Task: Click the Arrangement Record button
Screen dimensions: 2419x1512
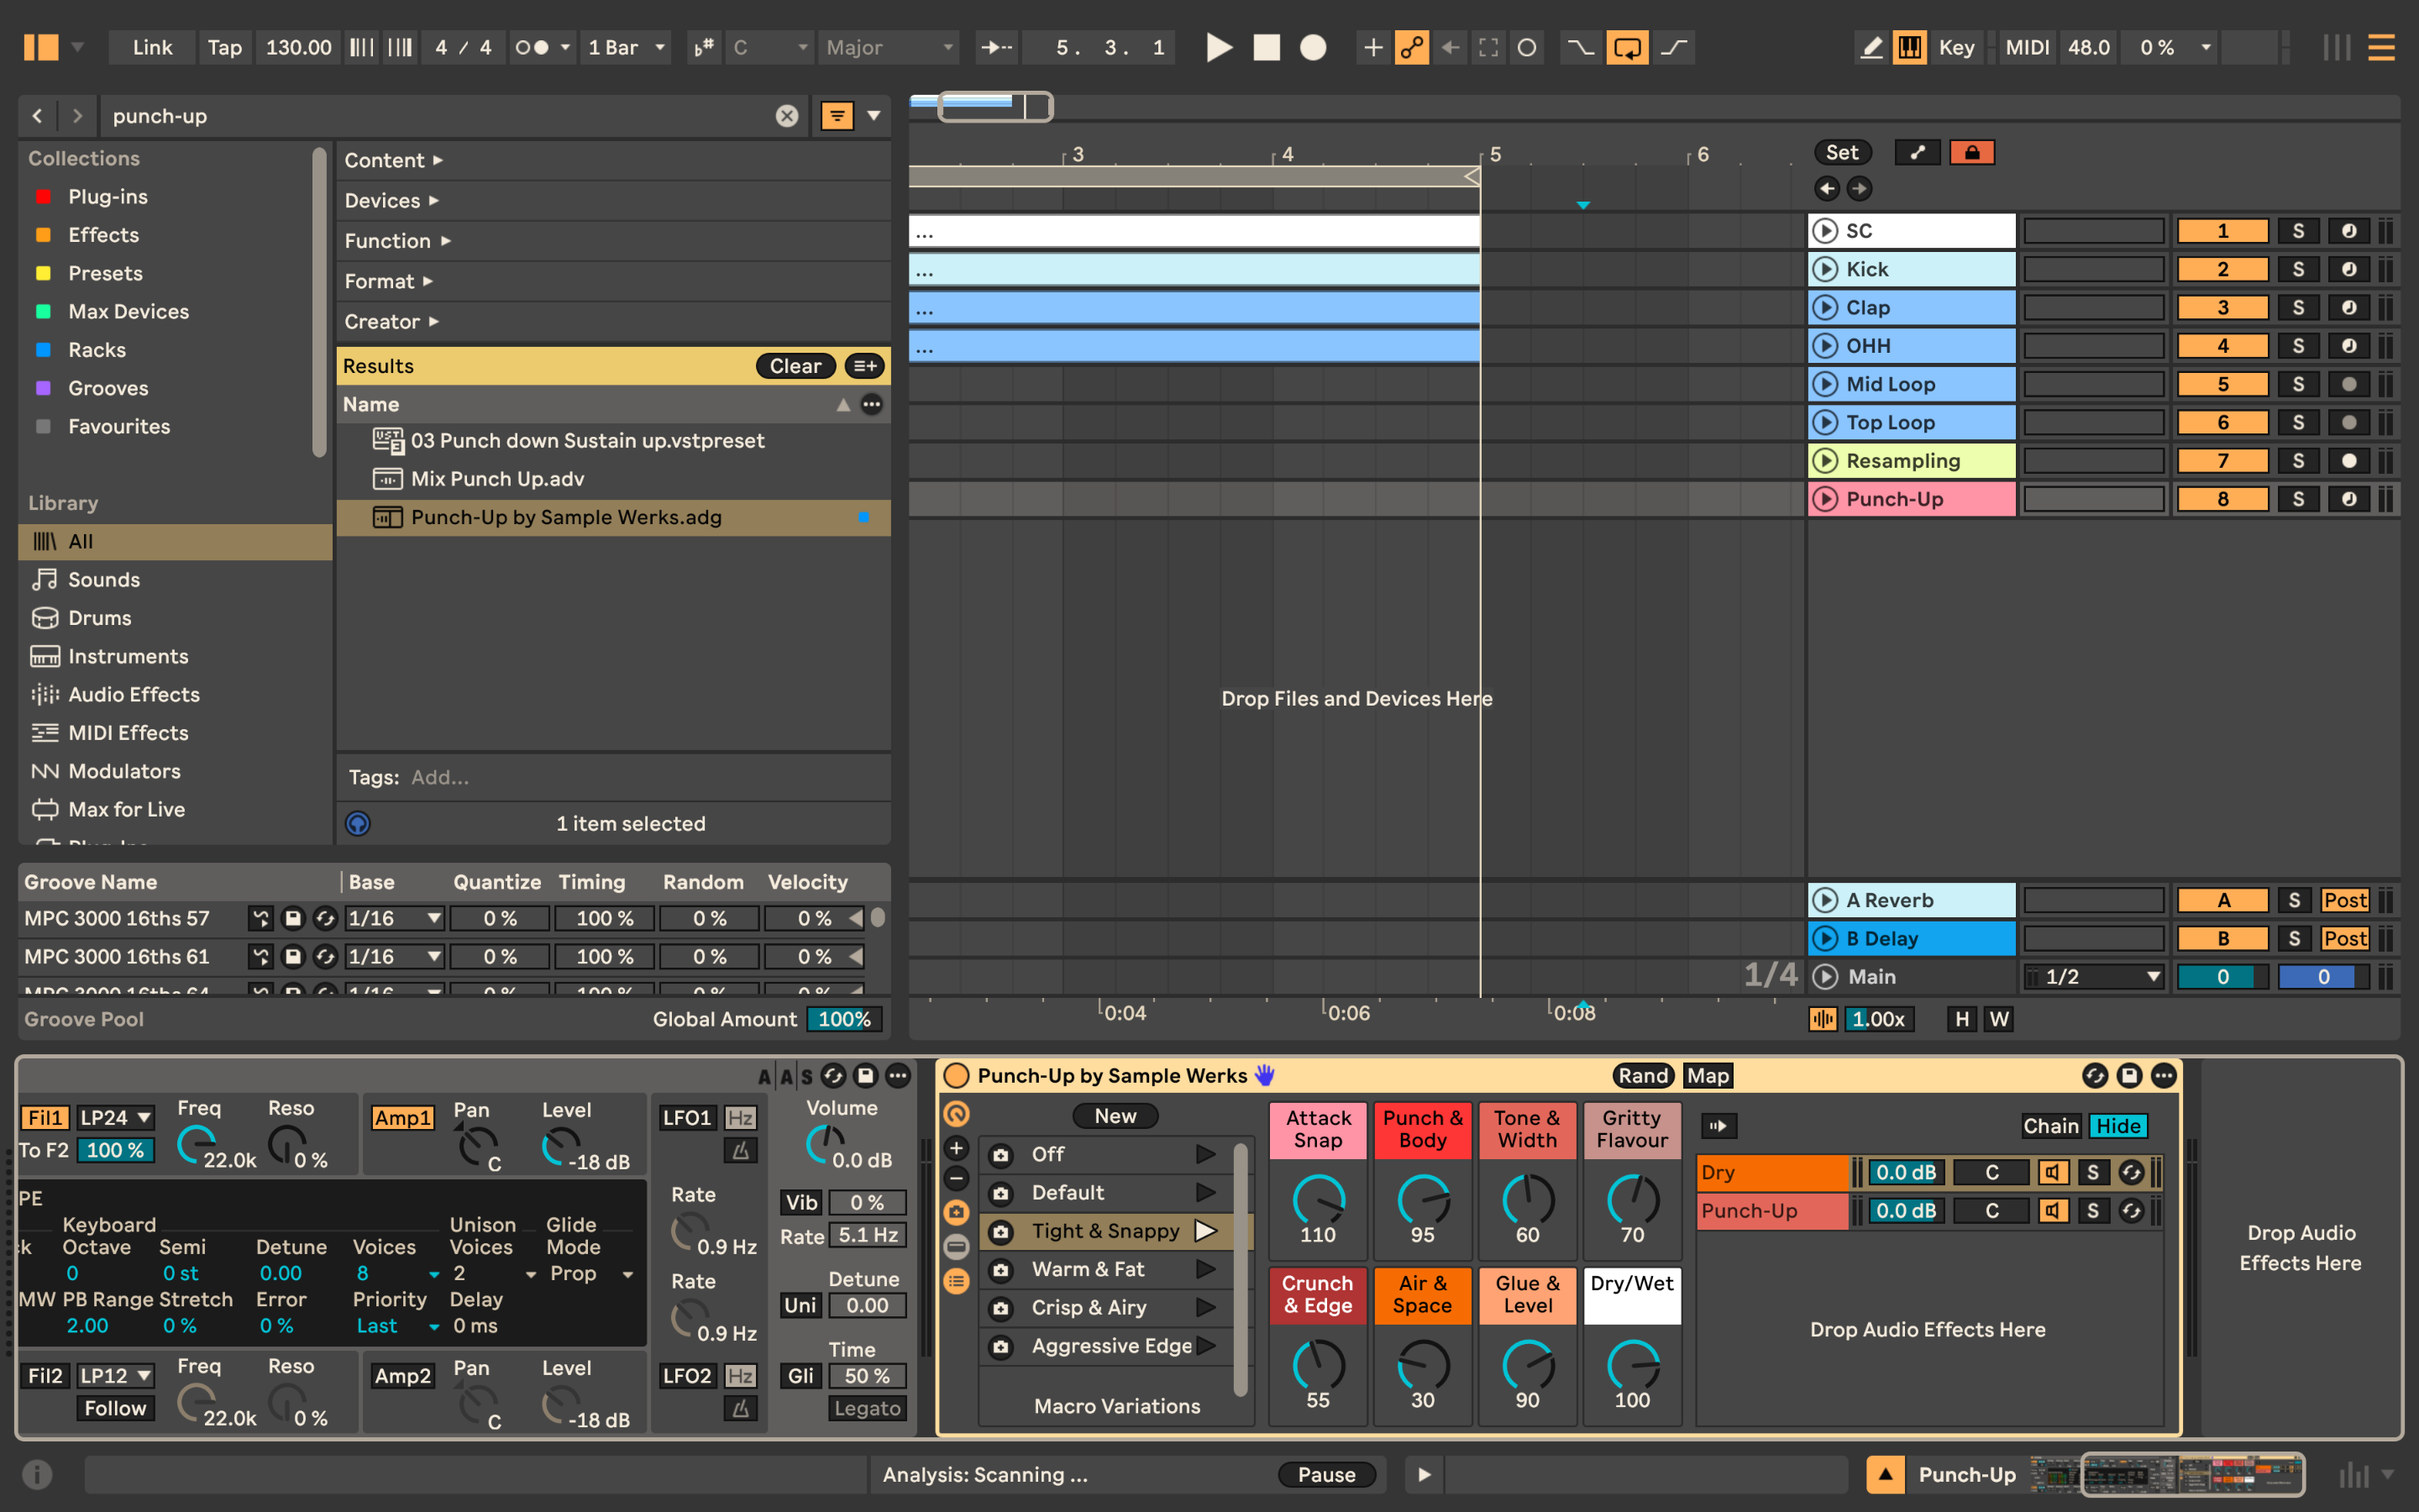Action: click(x=1313, y=47)
